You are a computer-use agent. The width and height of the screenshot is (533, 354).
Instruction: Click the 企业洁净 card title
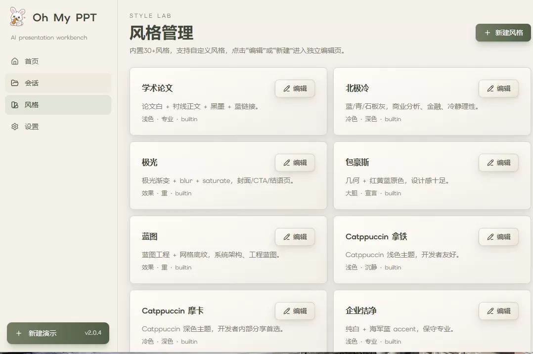[361, 310]
